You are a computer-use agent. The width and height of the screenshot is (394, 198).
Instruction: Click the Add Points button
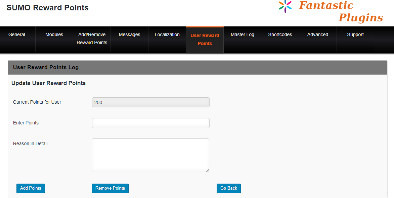[x=31, y=188]
